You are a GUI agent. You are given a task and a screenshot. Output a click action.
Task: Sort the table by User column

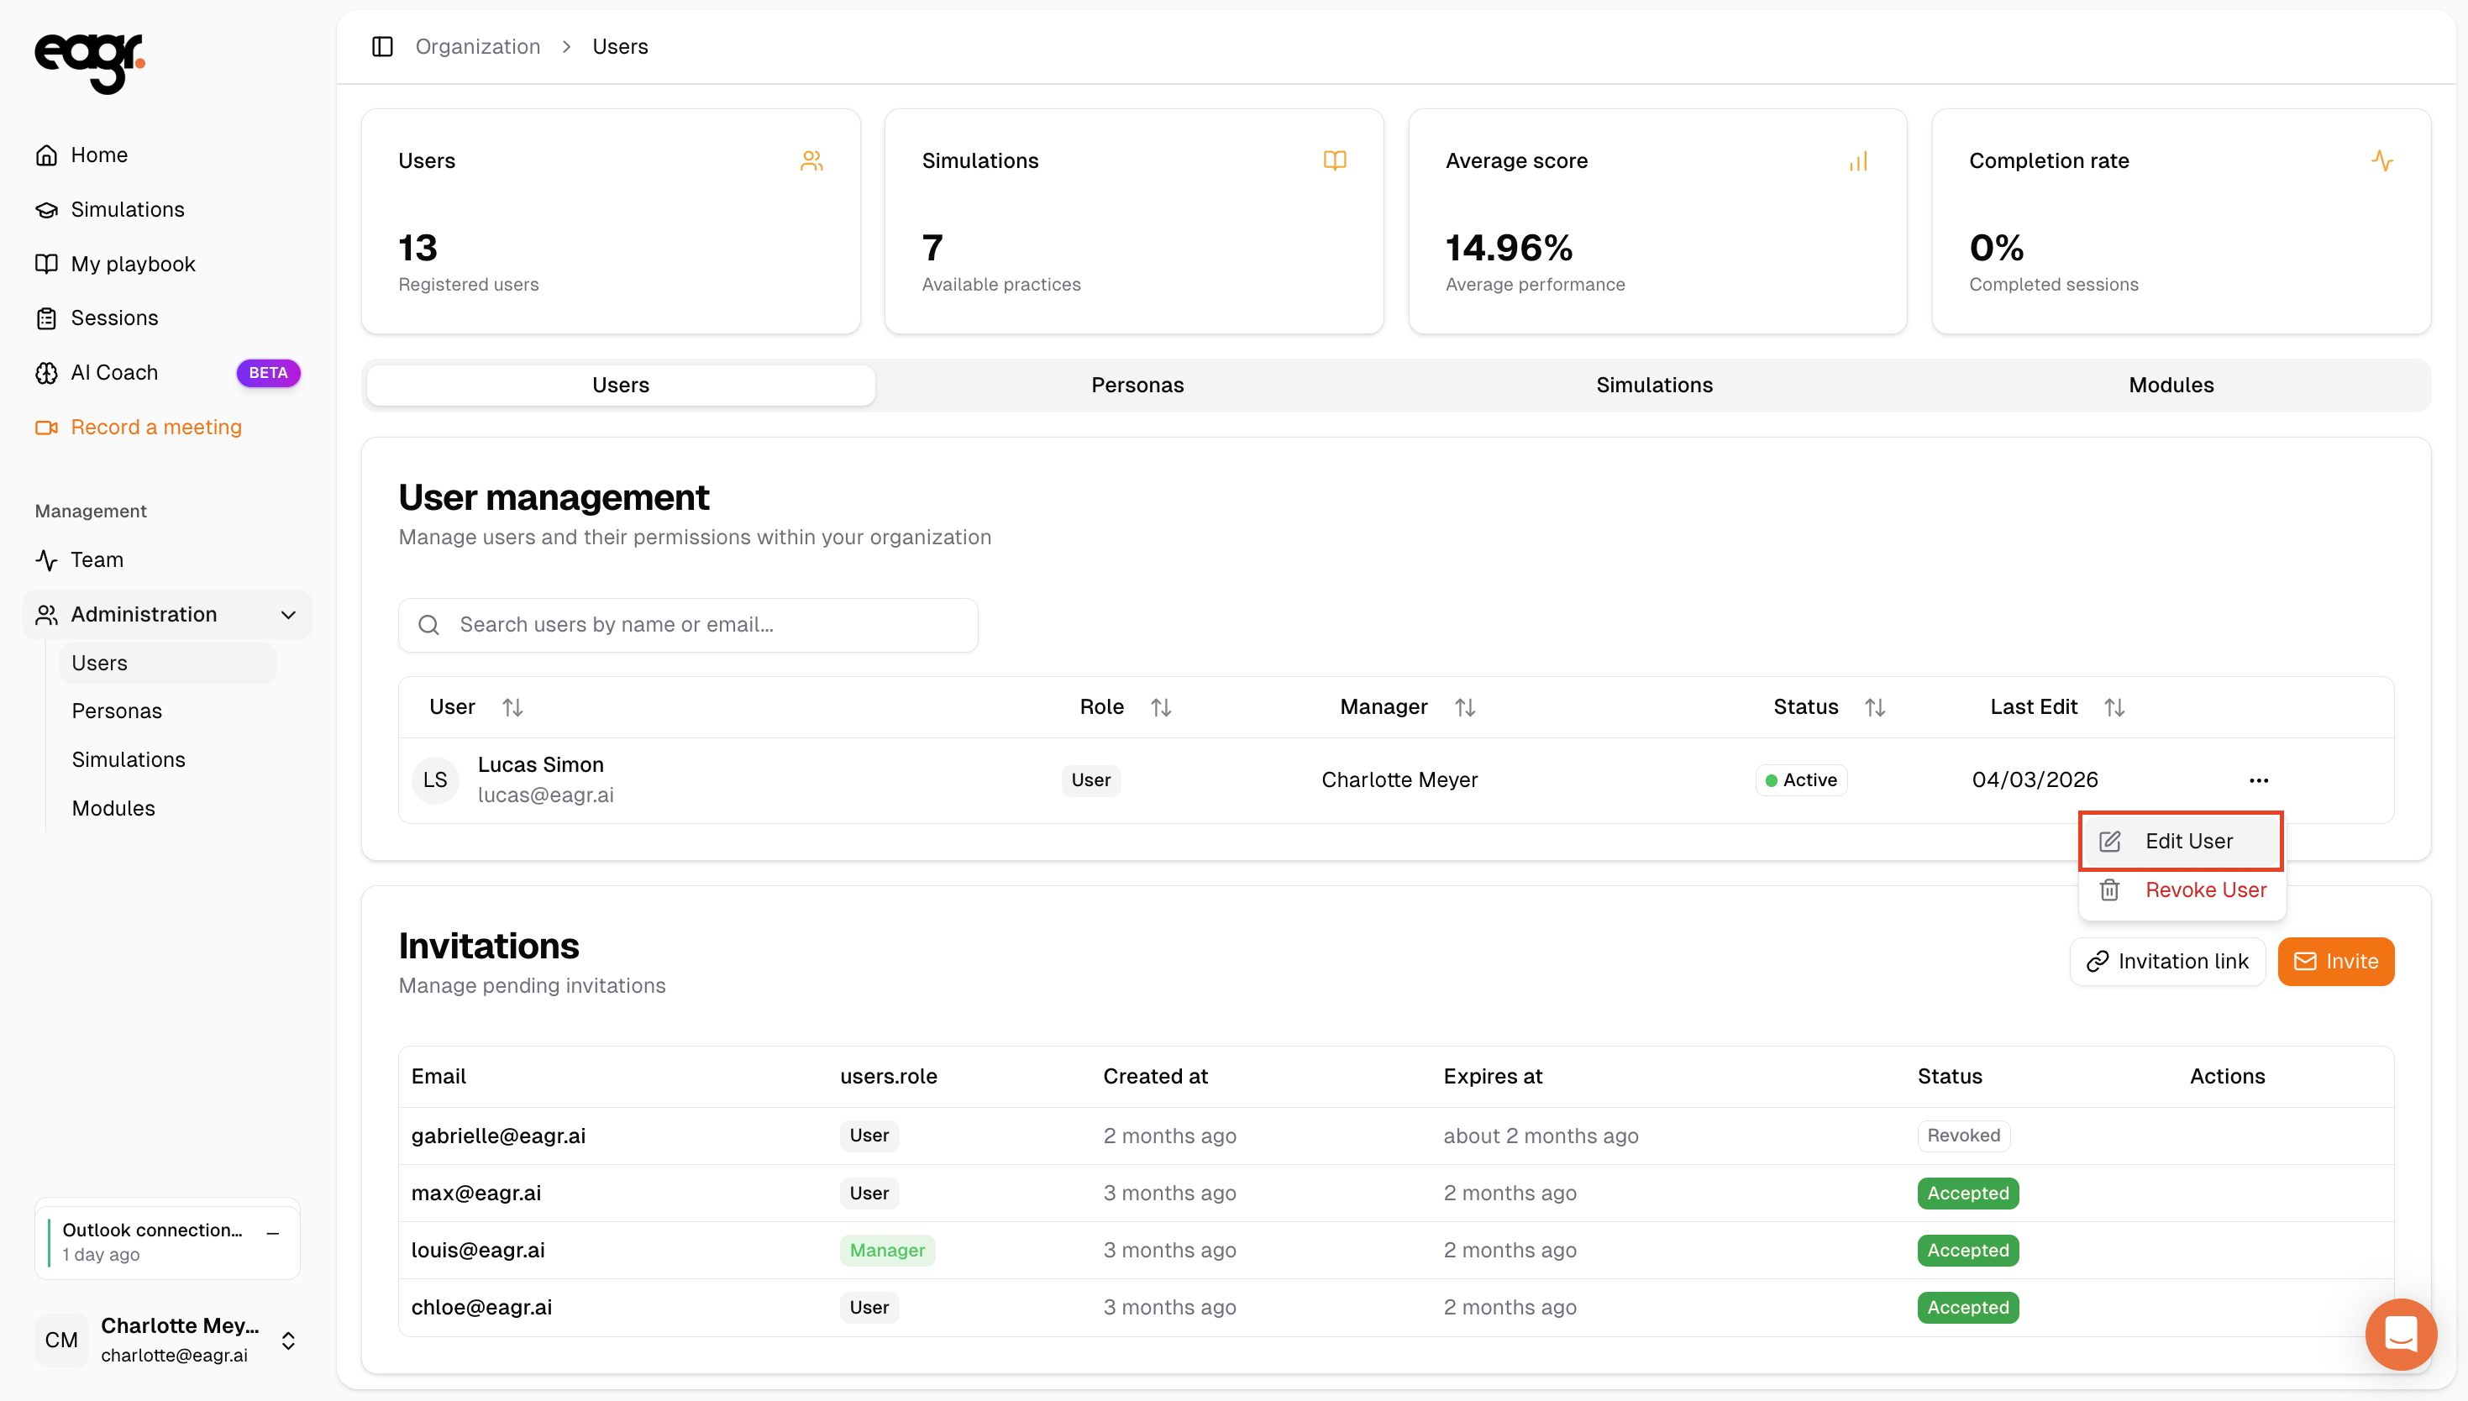tap(512, 707)
